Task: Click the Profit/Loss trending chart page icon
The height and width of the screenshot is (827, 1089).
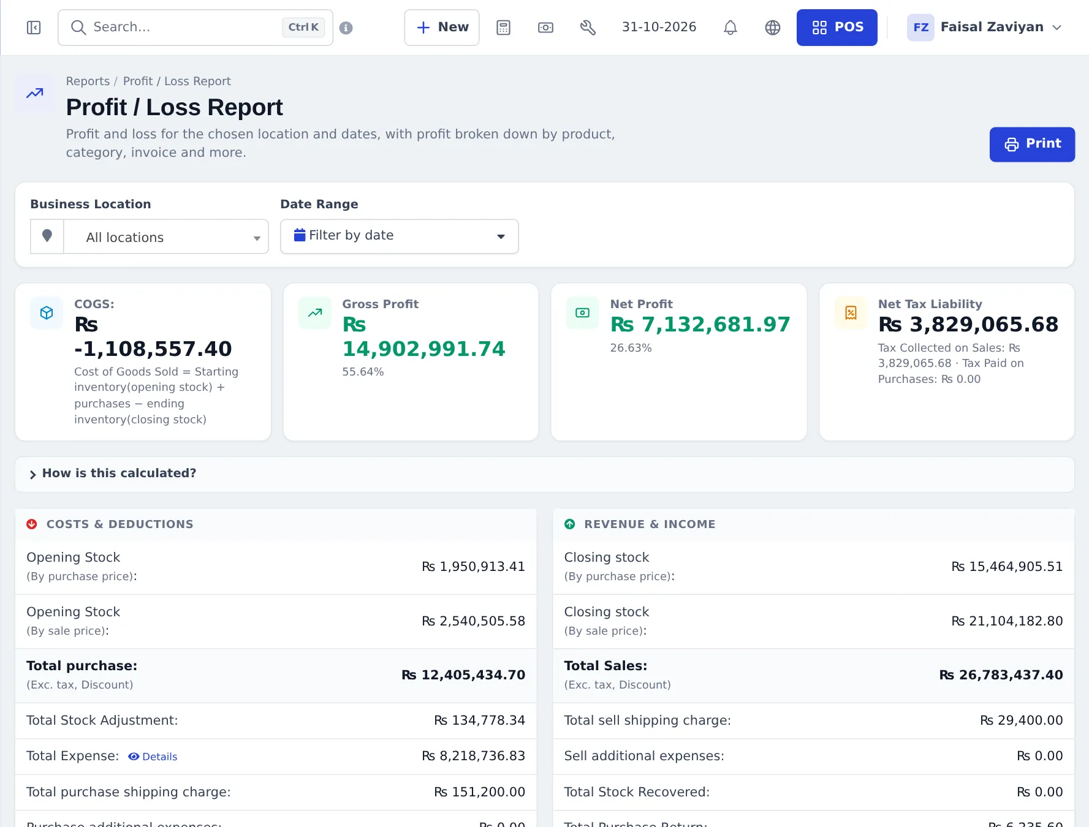Action: tap(35, 93)
